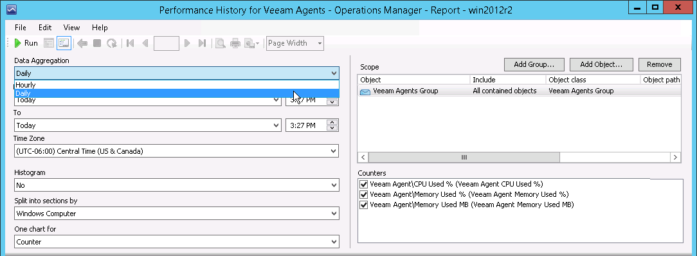The width and height of the screenshot is (697, 256).
Task: Click the To time field 3:27 PM
Action: [x=306, y=125]
